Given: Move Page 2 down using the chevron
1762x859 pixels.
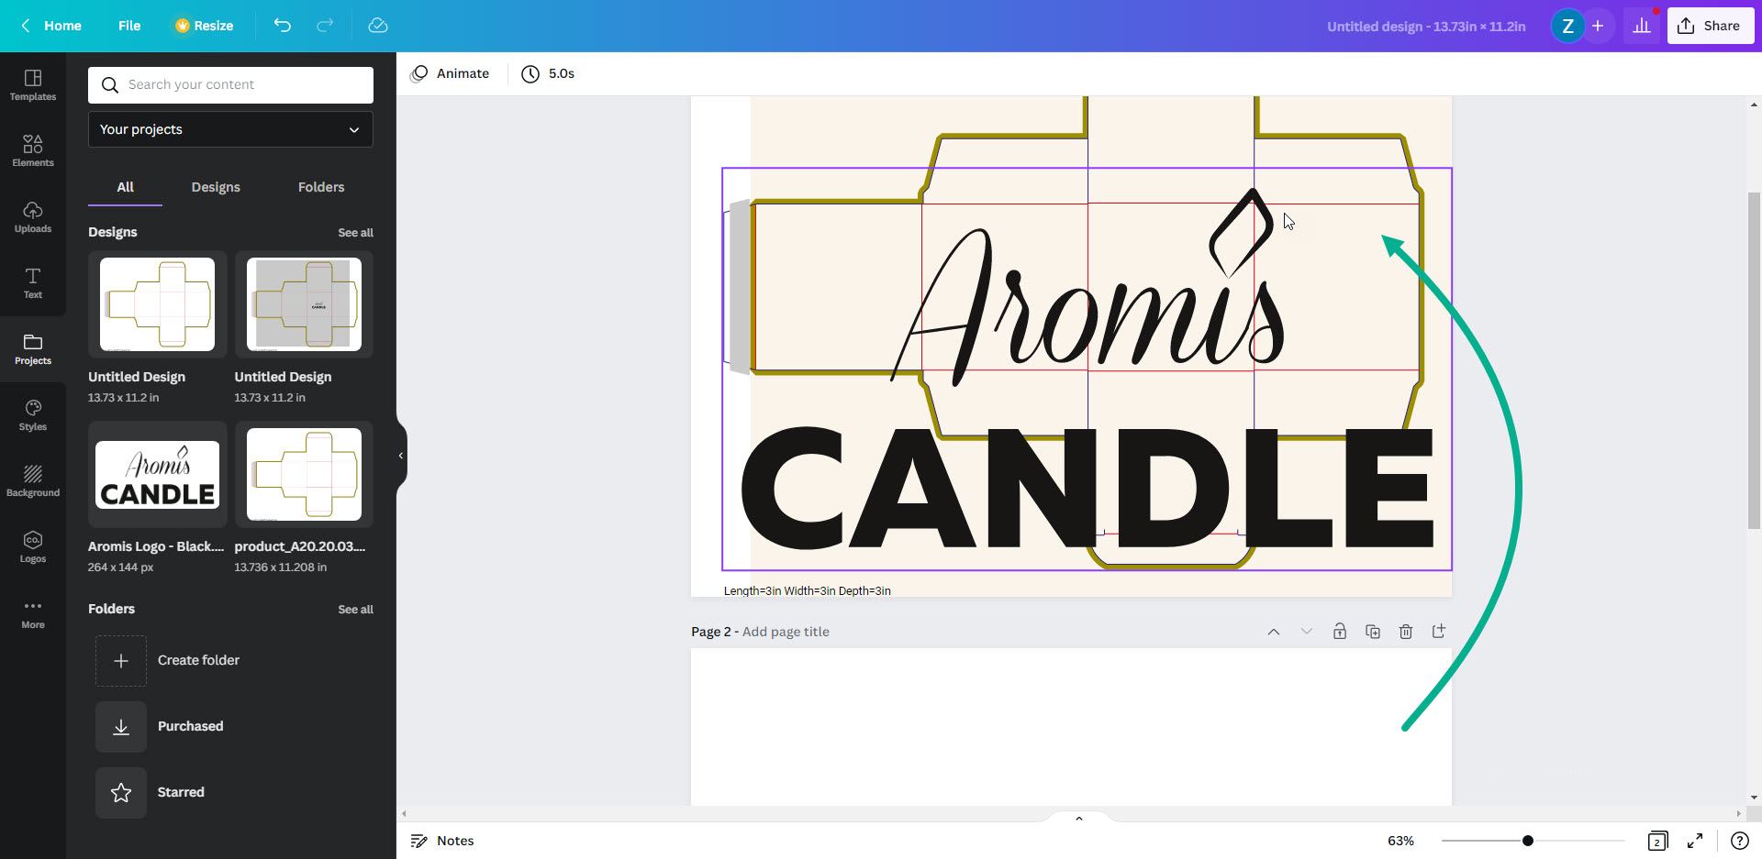Looking at the screenshot, I should [1306, 632].
